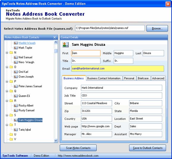Viewport: 172px width, 159px height.
Task: Click the Title field containing Dr.
Action: pos(86,61)
